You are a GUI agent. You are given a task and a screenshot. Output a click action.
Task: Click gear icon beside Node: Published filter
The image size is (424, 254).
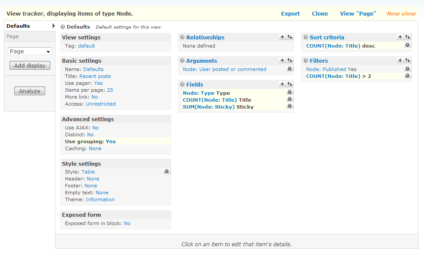[408, 69]
